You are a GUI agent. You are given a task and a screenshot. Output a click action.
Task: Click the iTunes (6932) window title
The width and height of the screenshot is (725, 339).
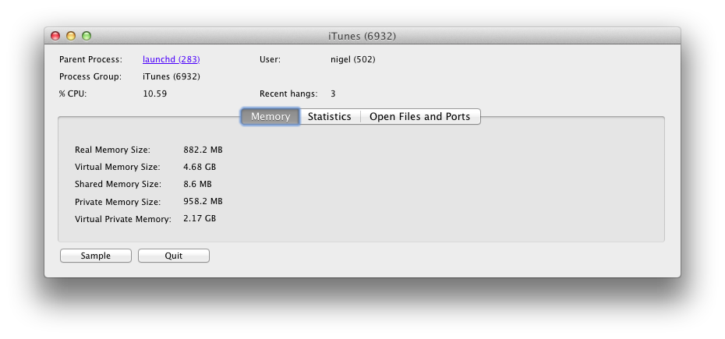pyautogui.click(x=362, y=36)
